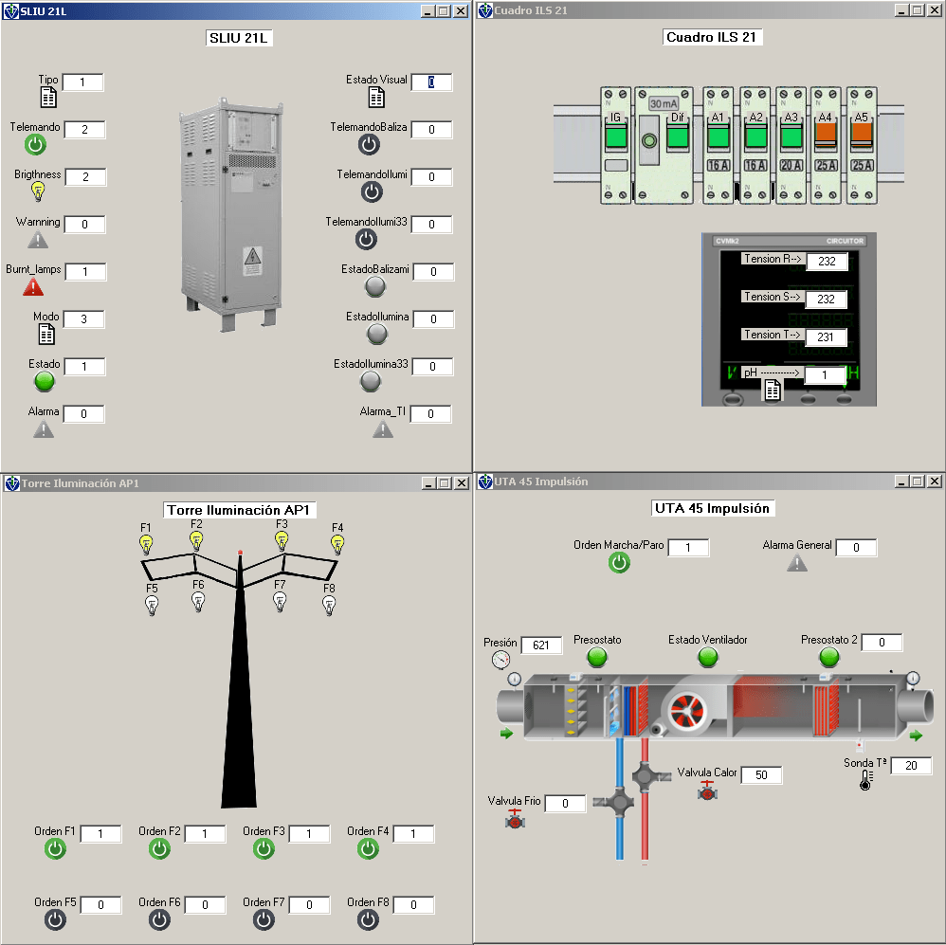Image resolution: width=946 pixels, height=945 pixels.
Task: Click the F8 unlit lamp on tower
Action: click(329, 606)
